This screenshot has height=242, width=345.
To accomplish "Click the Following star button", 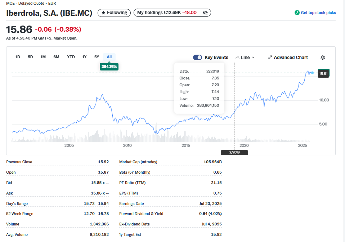I will 114,13.
